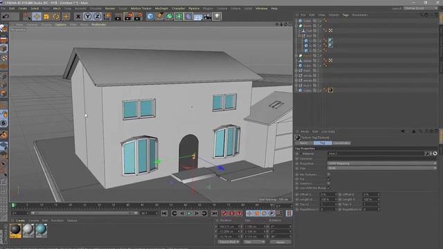Viewport: 443px width, 249px height.
Task: Click the Autokeying red button
Action: 232,214
